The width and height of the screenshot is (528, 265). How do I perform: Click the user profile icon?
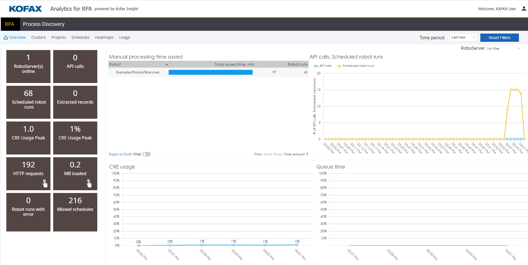(524, 9)
